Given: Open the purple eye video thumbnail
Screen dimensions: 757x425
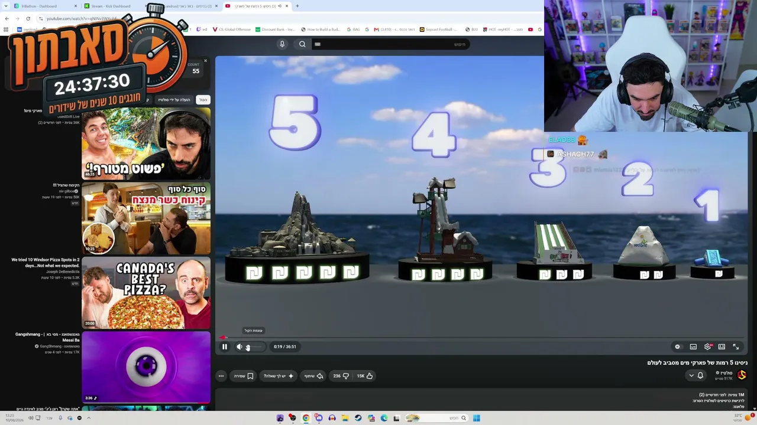Looking at the screenshot, I should click(146, 367).
